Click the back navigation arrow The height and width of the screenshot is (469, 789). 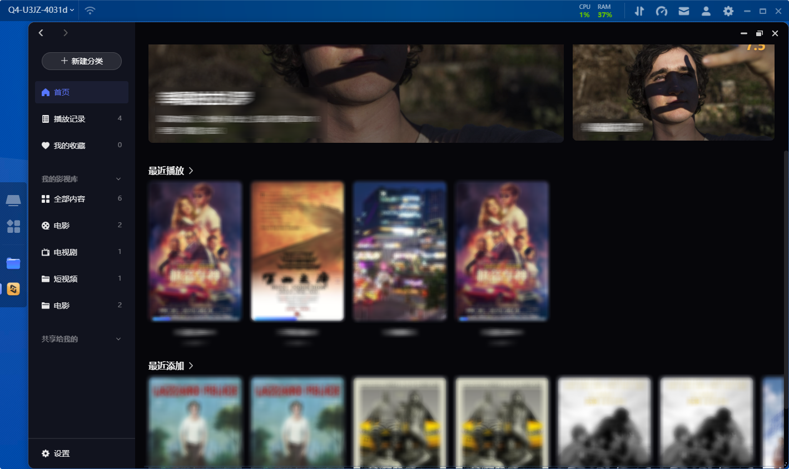coord(41,33)
